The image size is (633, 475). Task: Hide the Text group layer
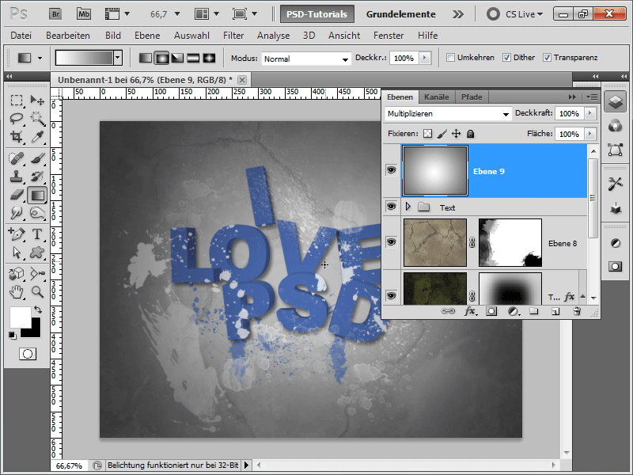391,207
